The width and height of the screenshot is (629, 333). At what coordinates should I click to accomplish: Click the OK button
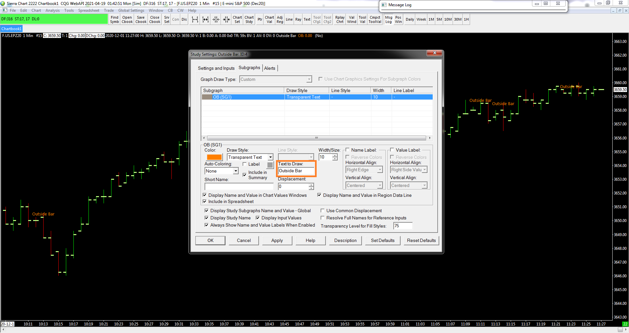tap(210, 240)
